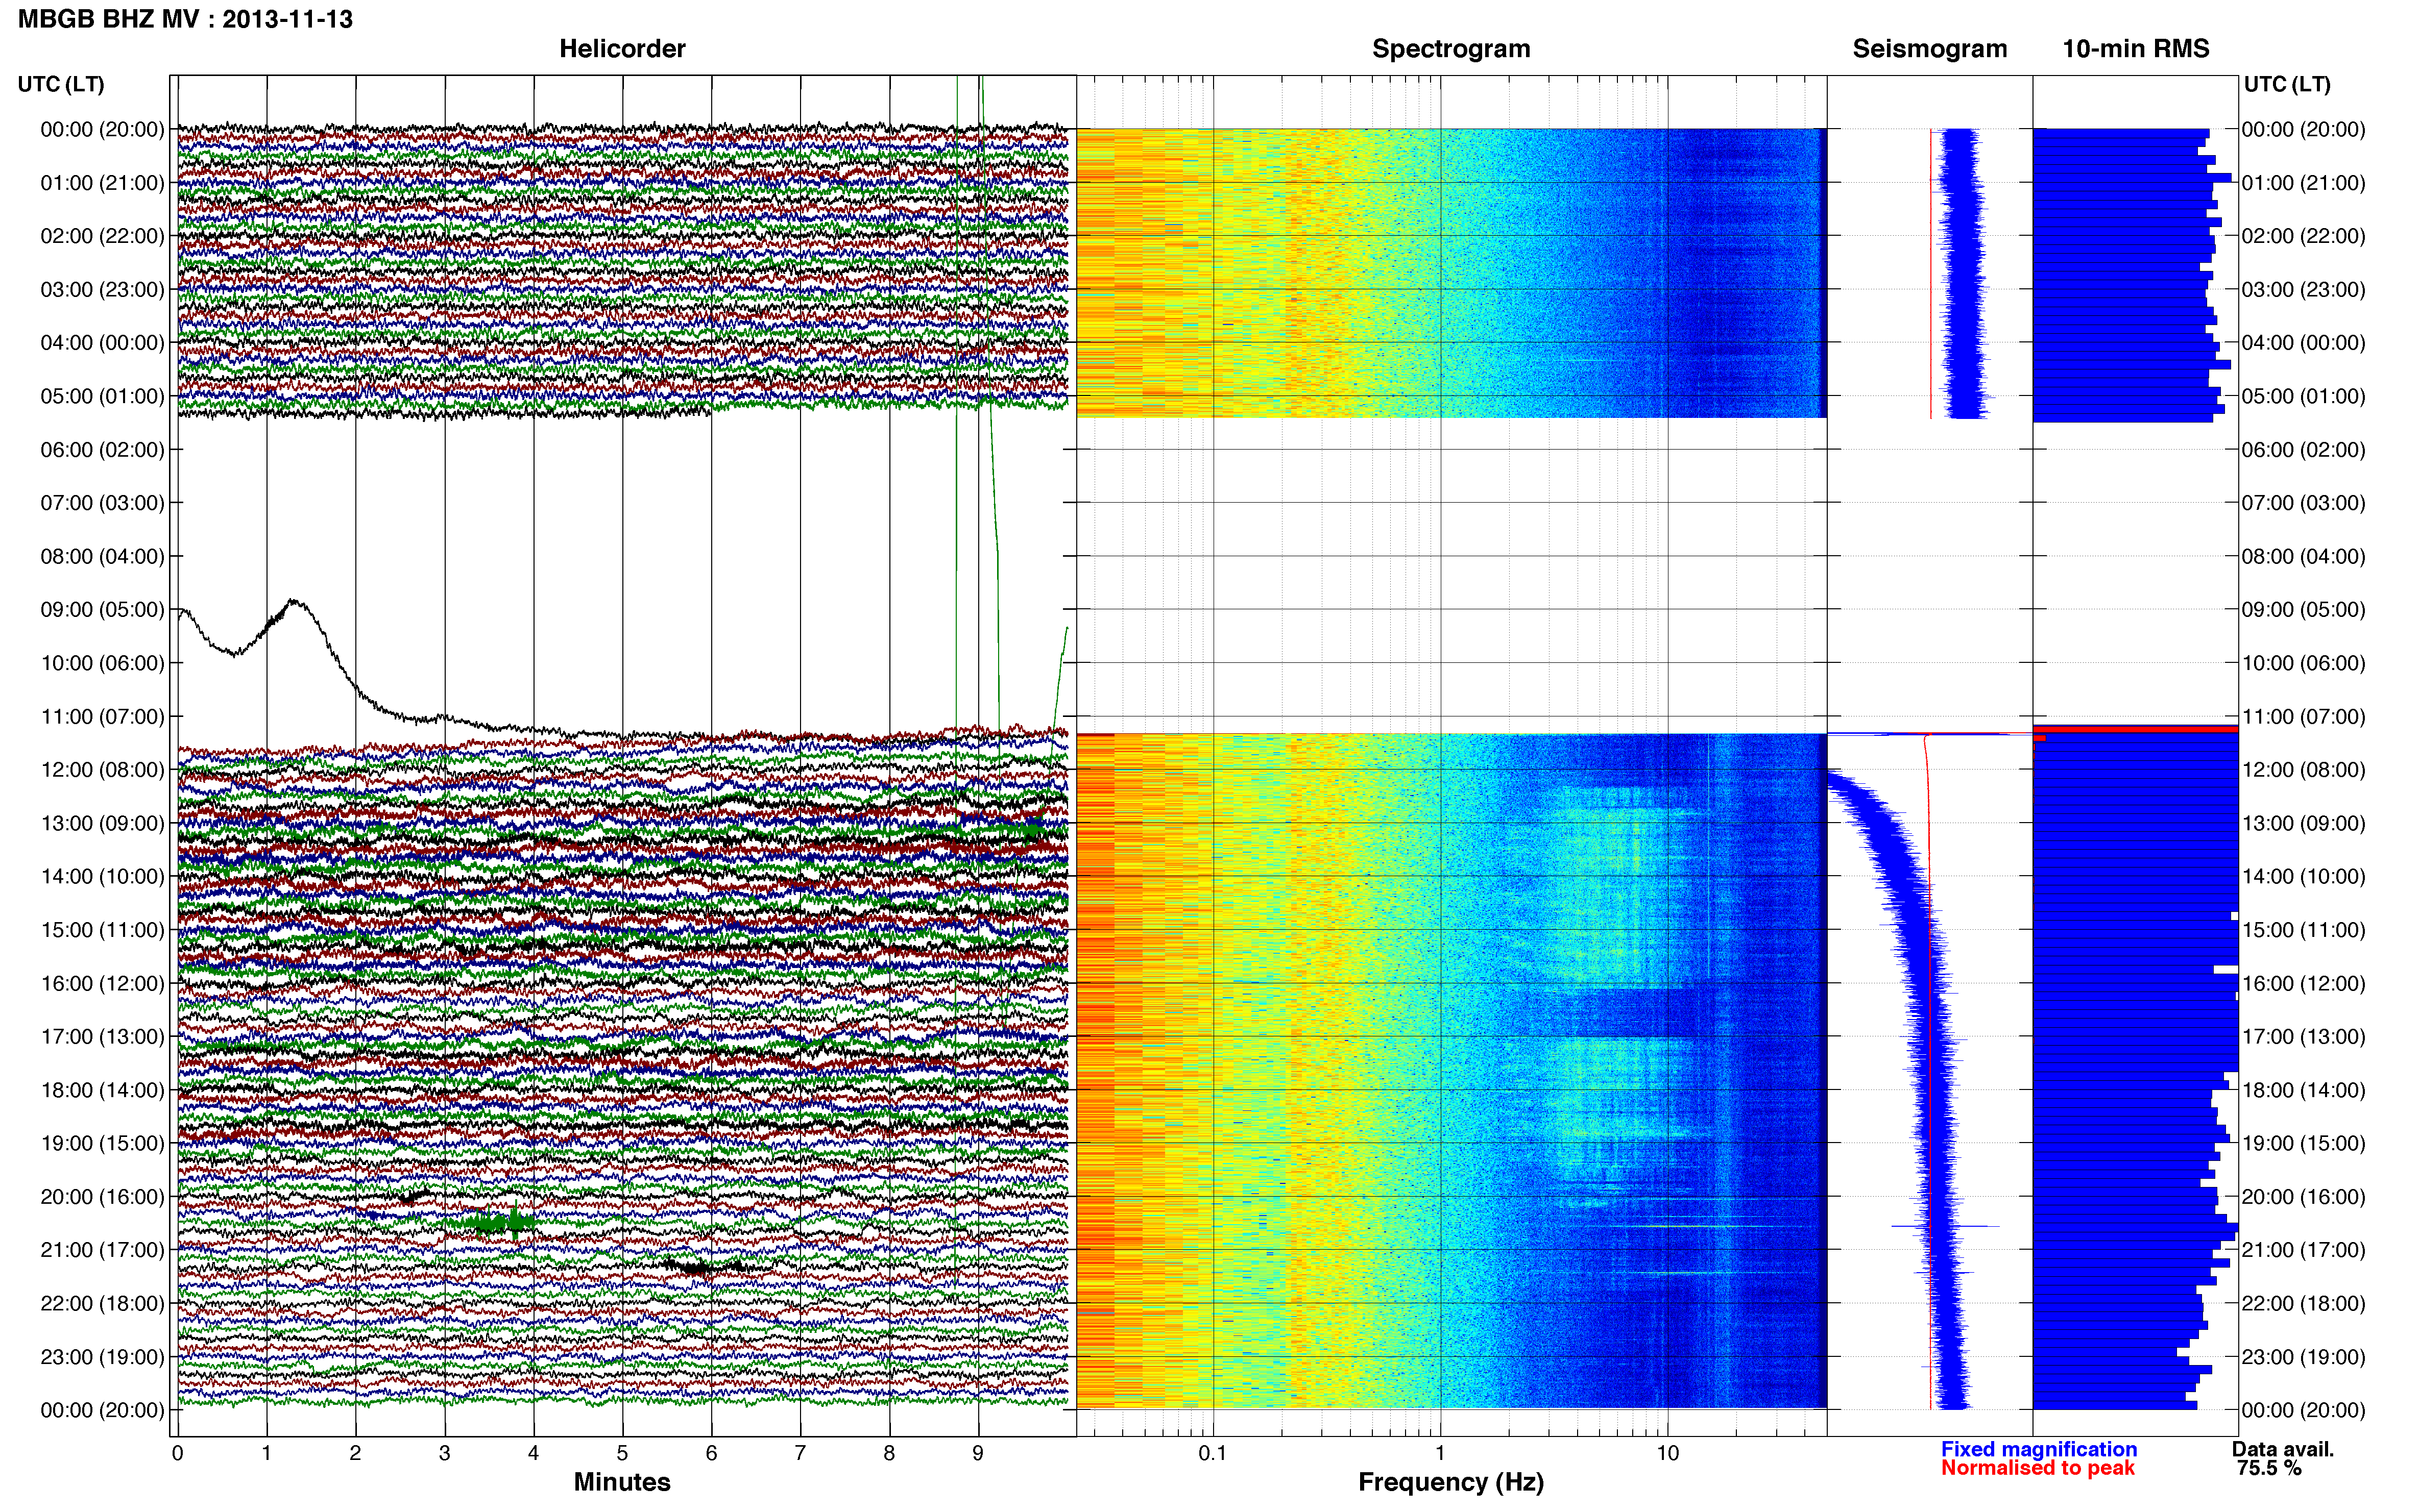Click '08:00 (04:00)' on the left helicorder axis

[102, 556]
